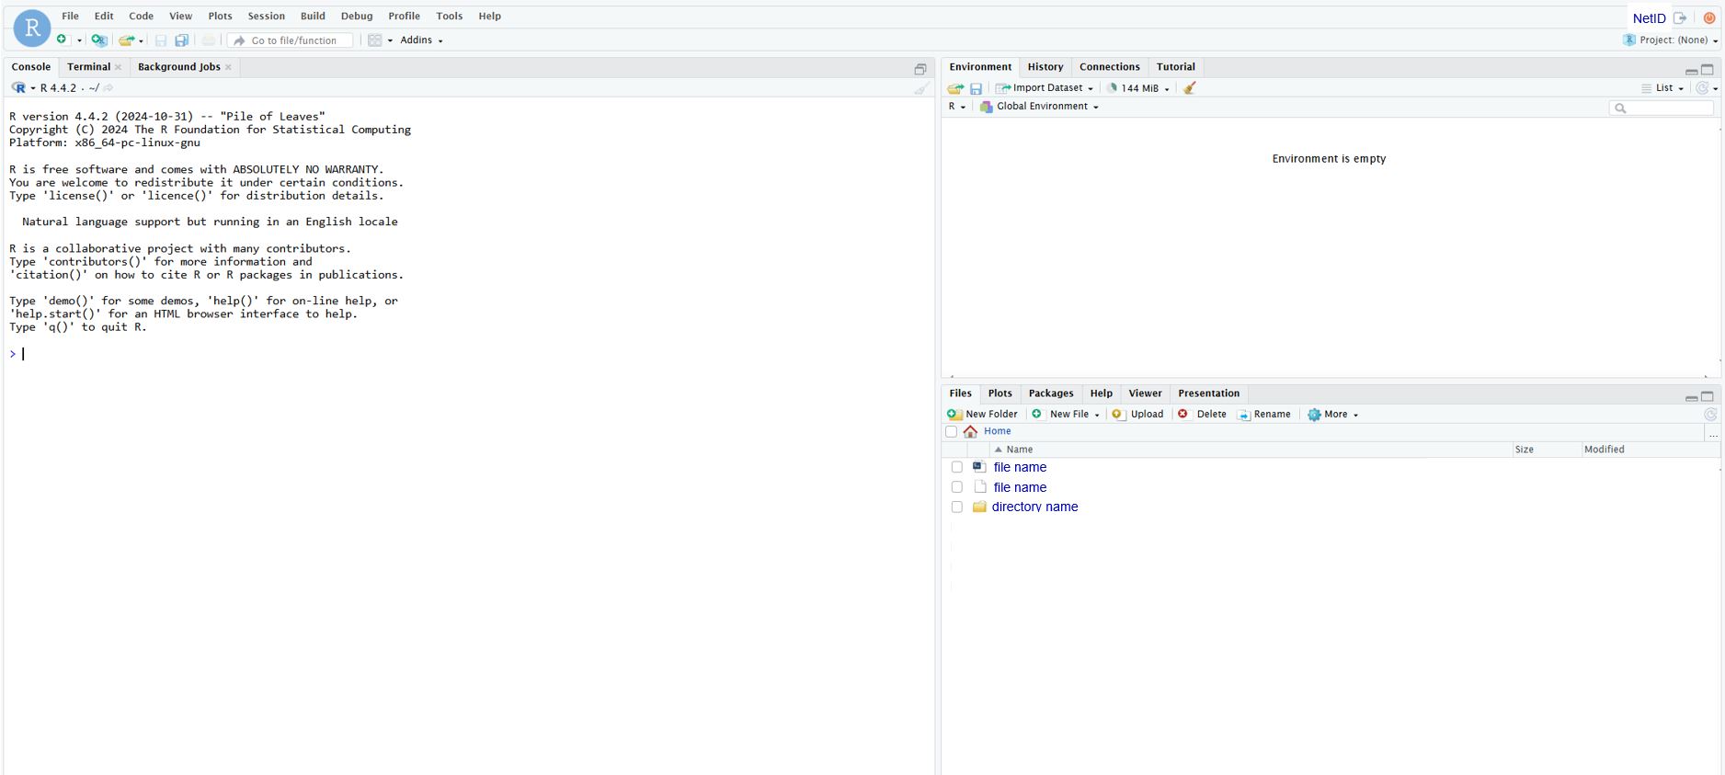Click the Home house icon in Files path
The image size is (1725, 775).
click(x=970, y=431)
